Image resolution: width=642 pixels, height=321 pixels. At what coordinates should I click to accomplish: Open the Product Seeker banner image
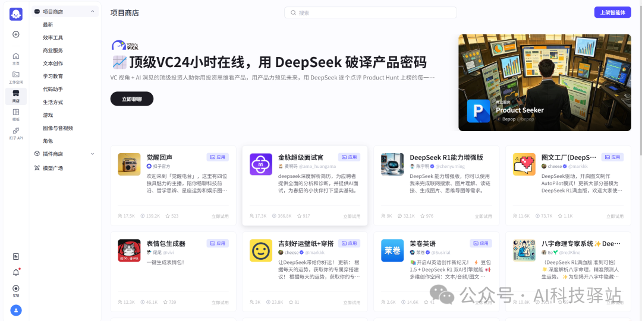(x=545, y=82)
